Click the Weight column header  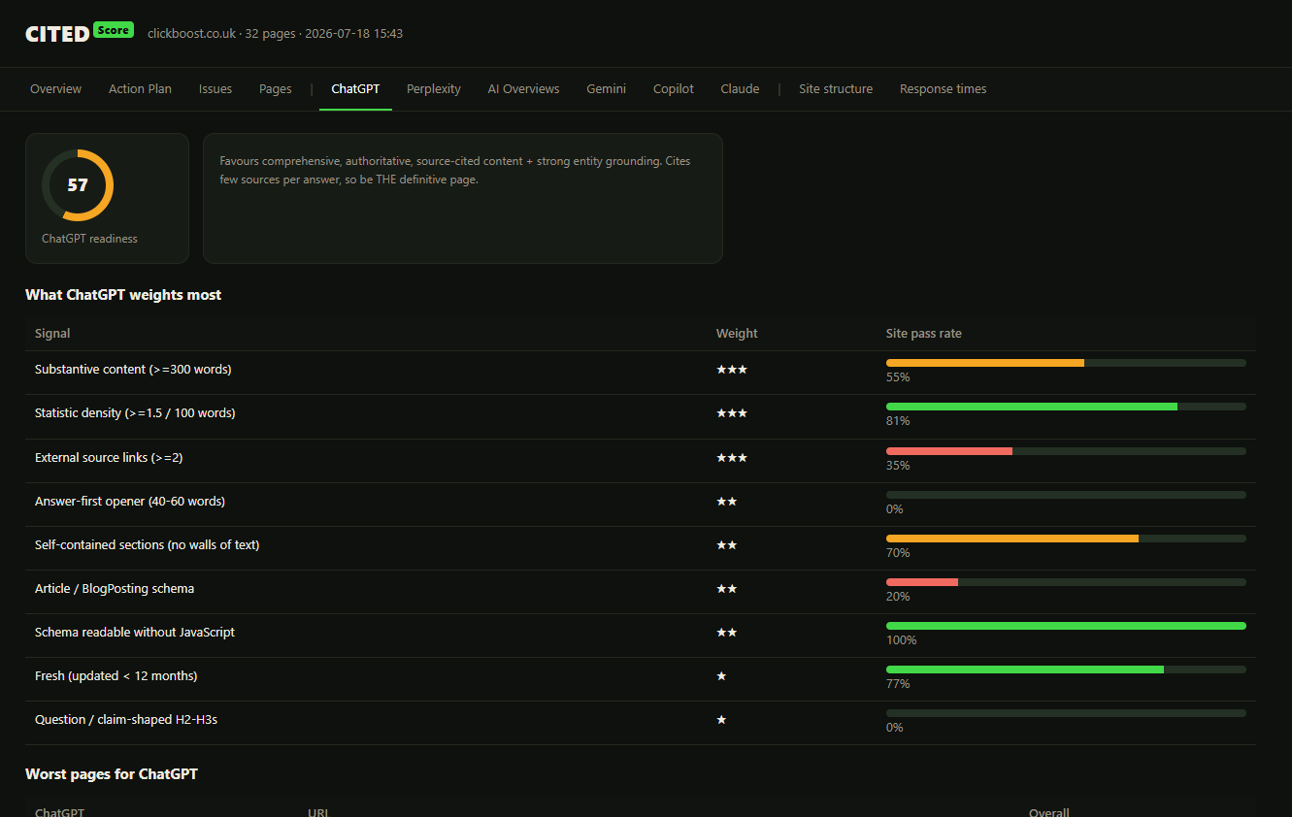[737, 333]
